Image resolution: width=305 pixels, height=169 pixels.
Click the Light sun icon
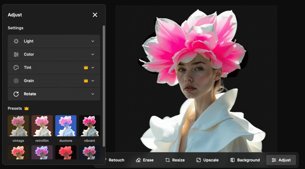[x=16, y=41]
